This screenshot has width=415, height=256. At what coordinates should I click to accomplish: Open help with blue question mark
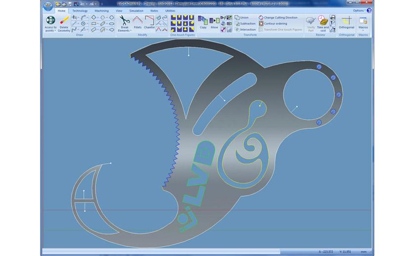click(x=369, y=10)
